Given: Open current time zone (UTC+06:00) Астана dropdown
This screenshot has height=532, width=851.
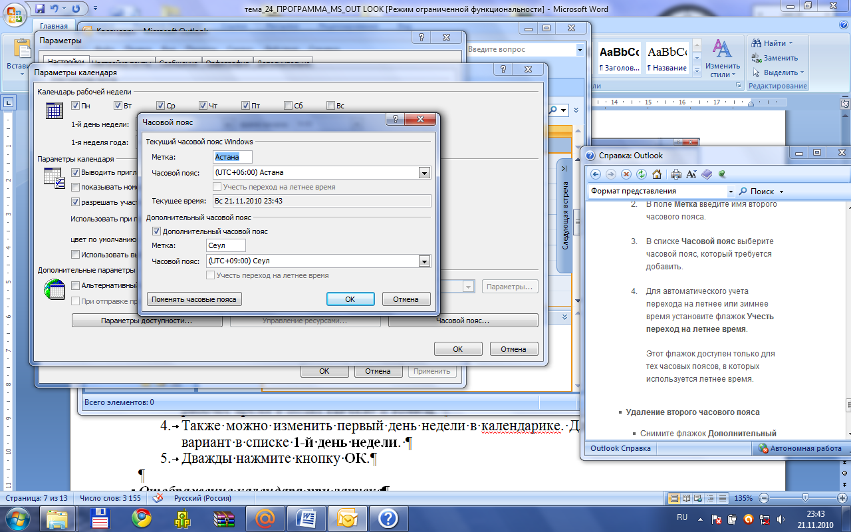Looking at the screenshot, I should point(425,173).
